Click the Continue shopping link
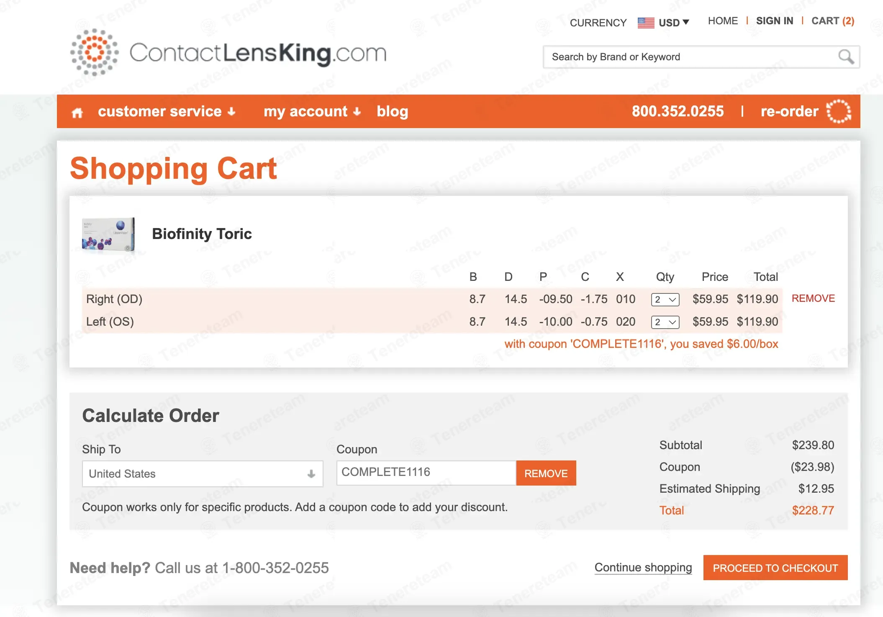Viewport: 883px width, 617px height. pos(643,568)
